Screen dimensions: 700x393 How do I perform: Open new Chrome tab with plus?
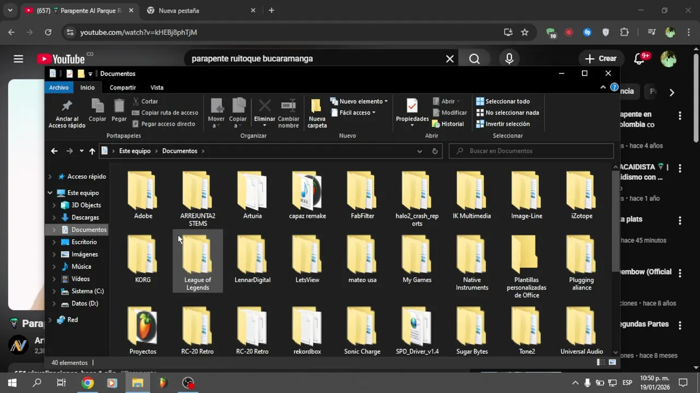tap(271, 10)
